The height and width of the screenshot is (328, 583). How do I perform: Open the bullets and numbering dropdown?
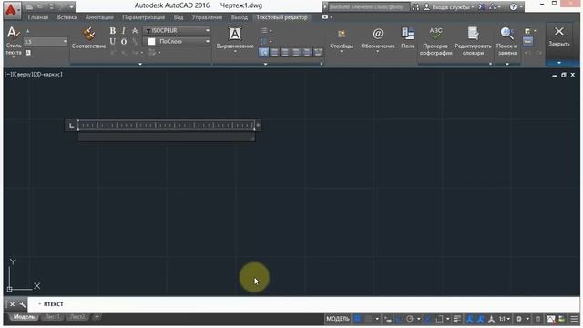(266, 30)
